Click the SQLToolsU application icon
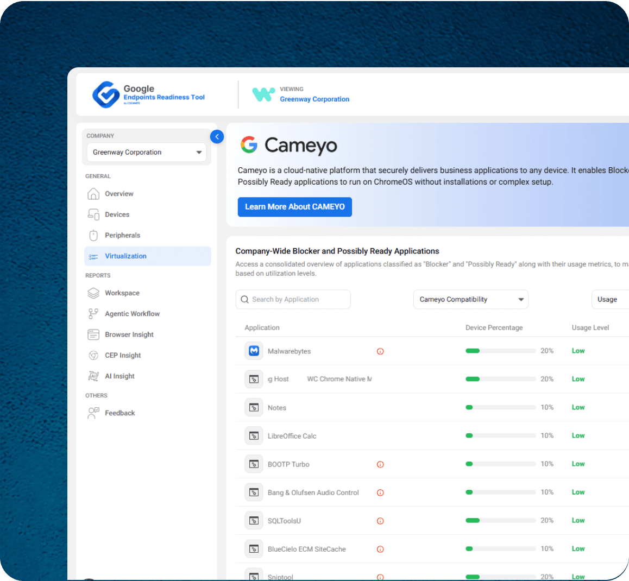The height and width of the screenshot is (581, 629). (x=254, y=521)
